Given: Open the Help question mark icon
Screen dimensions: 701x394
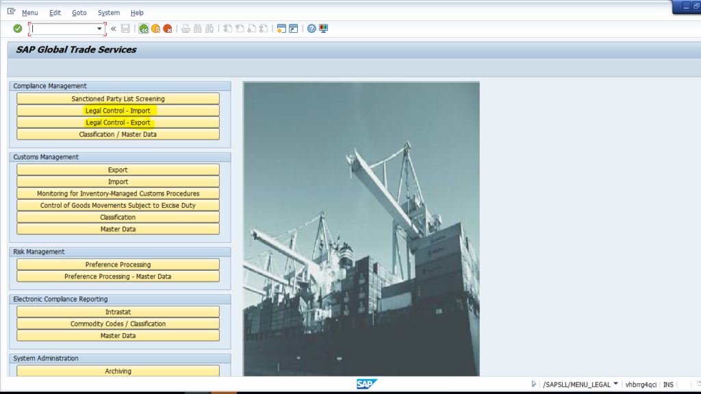Looking at the screenshot, I should 311,29.
